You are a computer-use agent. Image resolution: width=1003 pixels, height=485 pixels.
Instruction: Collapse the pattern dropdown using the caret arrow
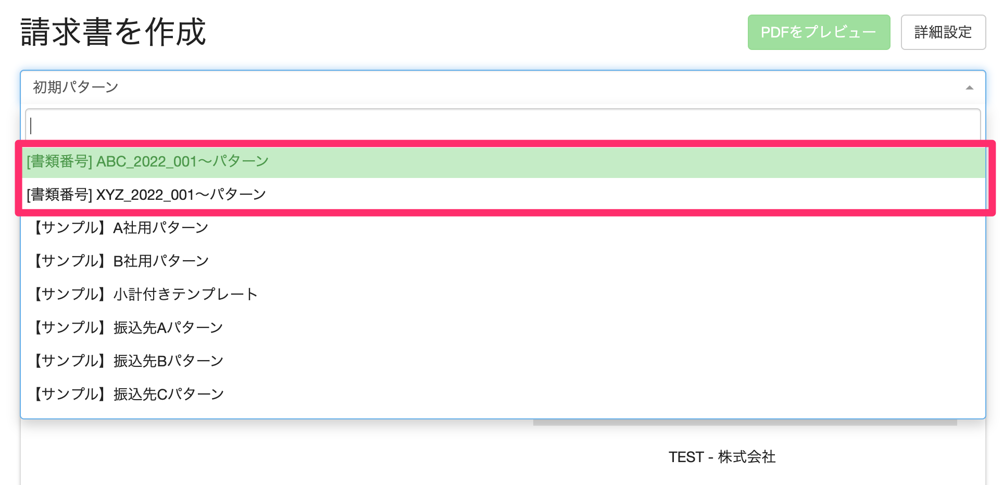[x=969, y=87]
